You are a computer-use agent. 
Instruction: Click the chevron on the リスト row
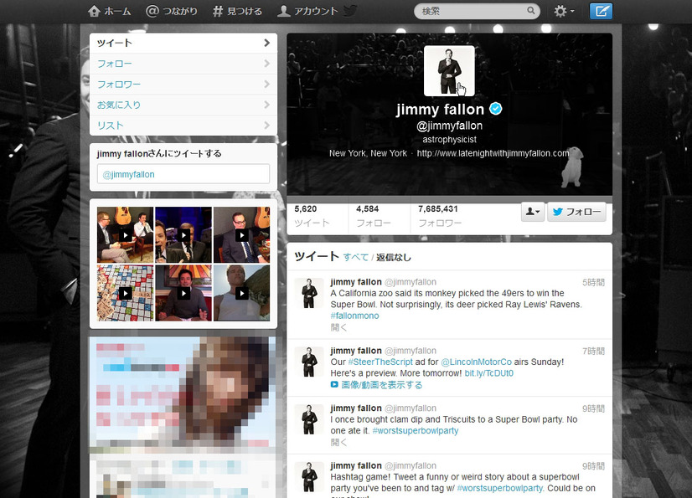[266, 126]
